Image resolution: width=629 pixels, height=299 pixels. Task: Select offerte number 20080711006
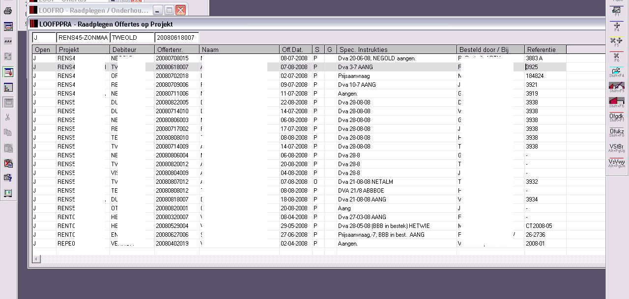[x=172, y=94]
